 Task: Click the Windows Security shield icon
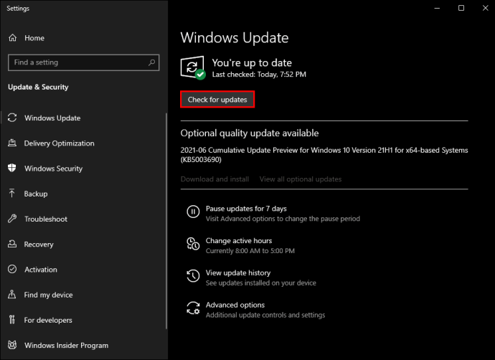(12, 168)
